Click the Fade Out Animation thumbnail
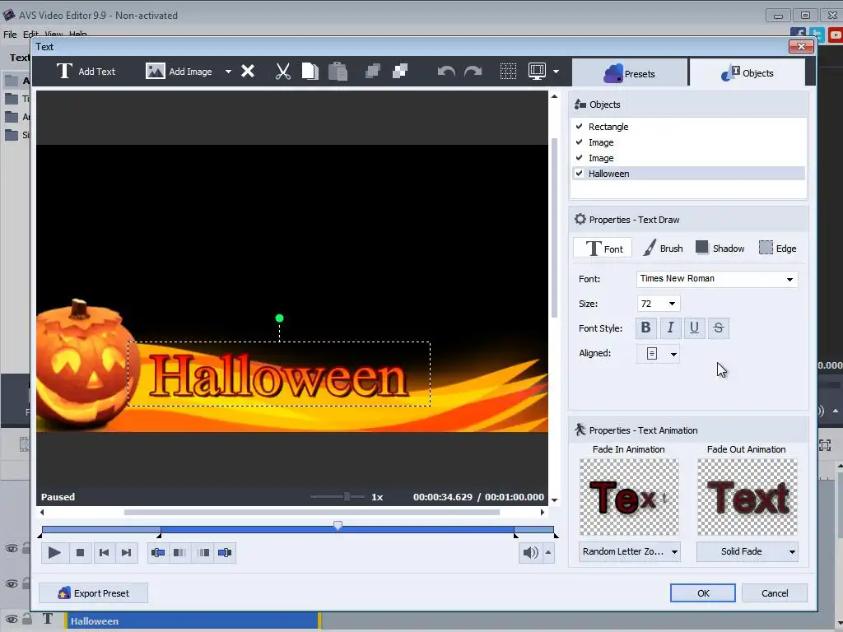 point(748,497)
